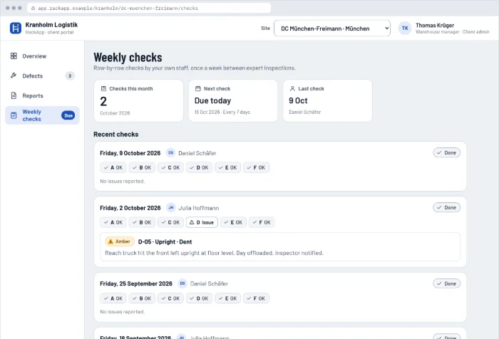The width and height of the screenshot is (499, 339).
Task: Click Julia Hoffmann avatar on 2 October check
Action: point(171,207)
